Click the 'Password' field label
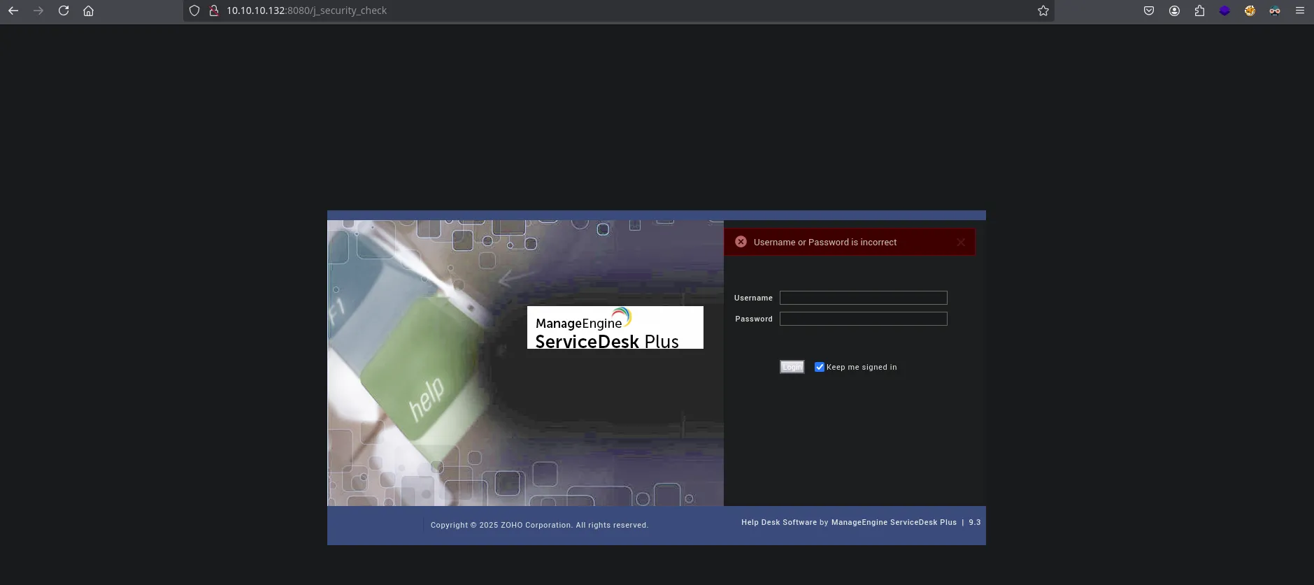The width and height of the screenshot is (1314, 585). [754, 319]
